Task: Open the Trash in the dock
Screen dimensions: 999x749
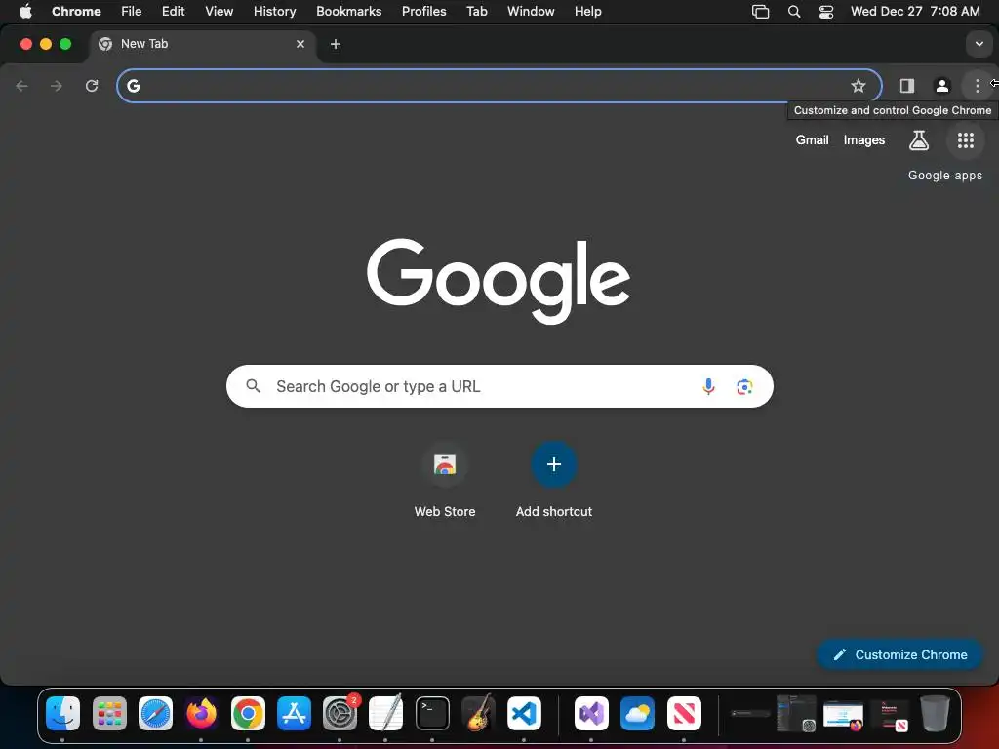Action: [x=935, y=713]
